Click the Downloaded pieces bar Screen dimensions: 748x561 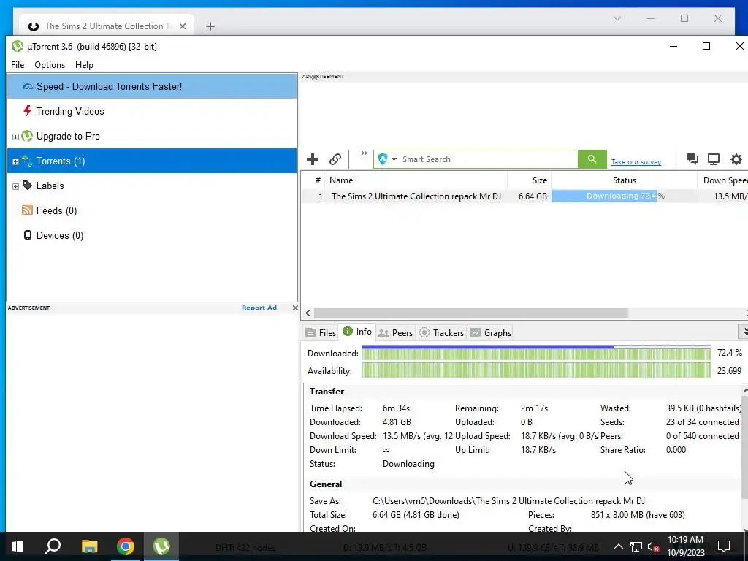point(535,353)
